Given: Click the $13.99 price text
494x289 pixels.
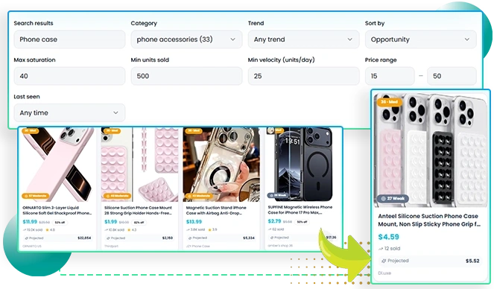Looking at the screenshot, I should (194, 222).
